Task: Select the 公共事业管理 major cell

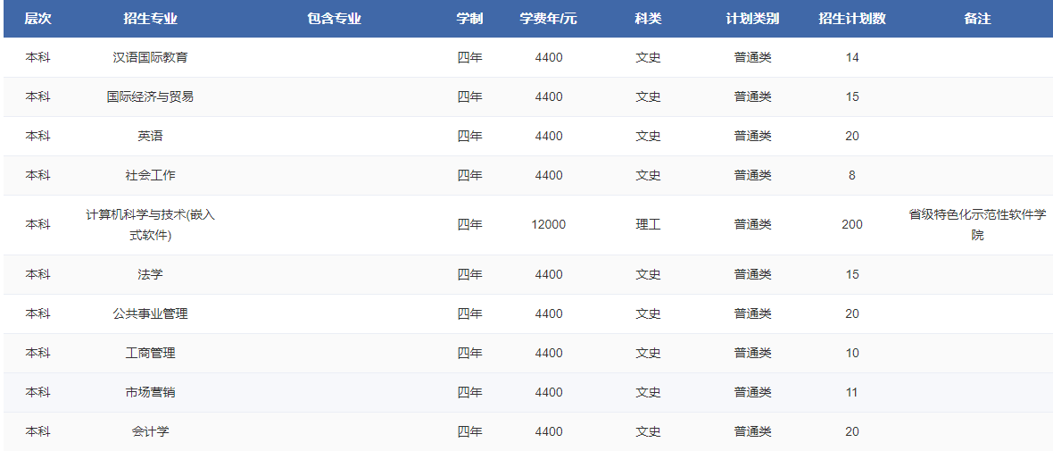Action: coord(150,313)
